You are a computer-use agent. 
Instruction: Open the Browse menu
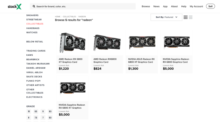[146, 6]
